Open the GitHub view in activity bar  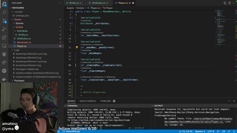coord(4,54)
